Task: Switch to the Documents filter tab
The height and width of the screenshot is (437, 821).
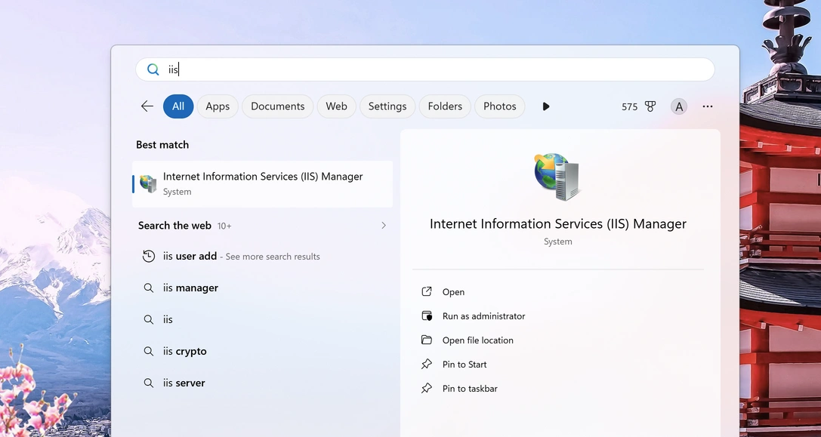Action: pyautogui.click(x=277, y=106)
